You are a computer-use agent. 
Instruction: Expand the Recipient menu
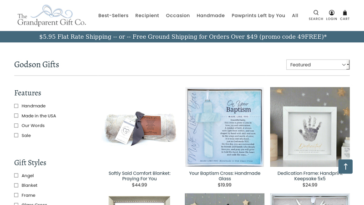(147, 15)
